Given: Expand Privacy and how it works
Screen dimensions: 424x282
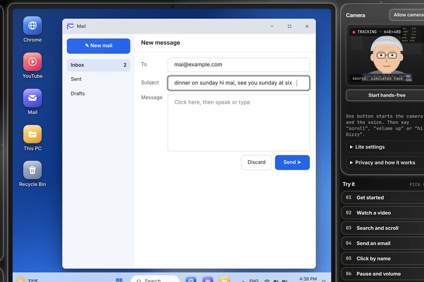Looking at the screenshot, I should [385, 162].
